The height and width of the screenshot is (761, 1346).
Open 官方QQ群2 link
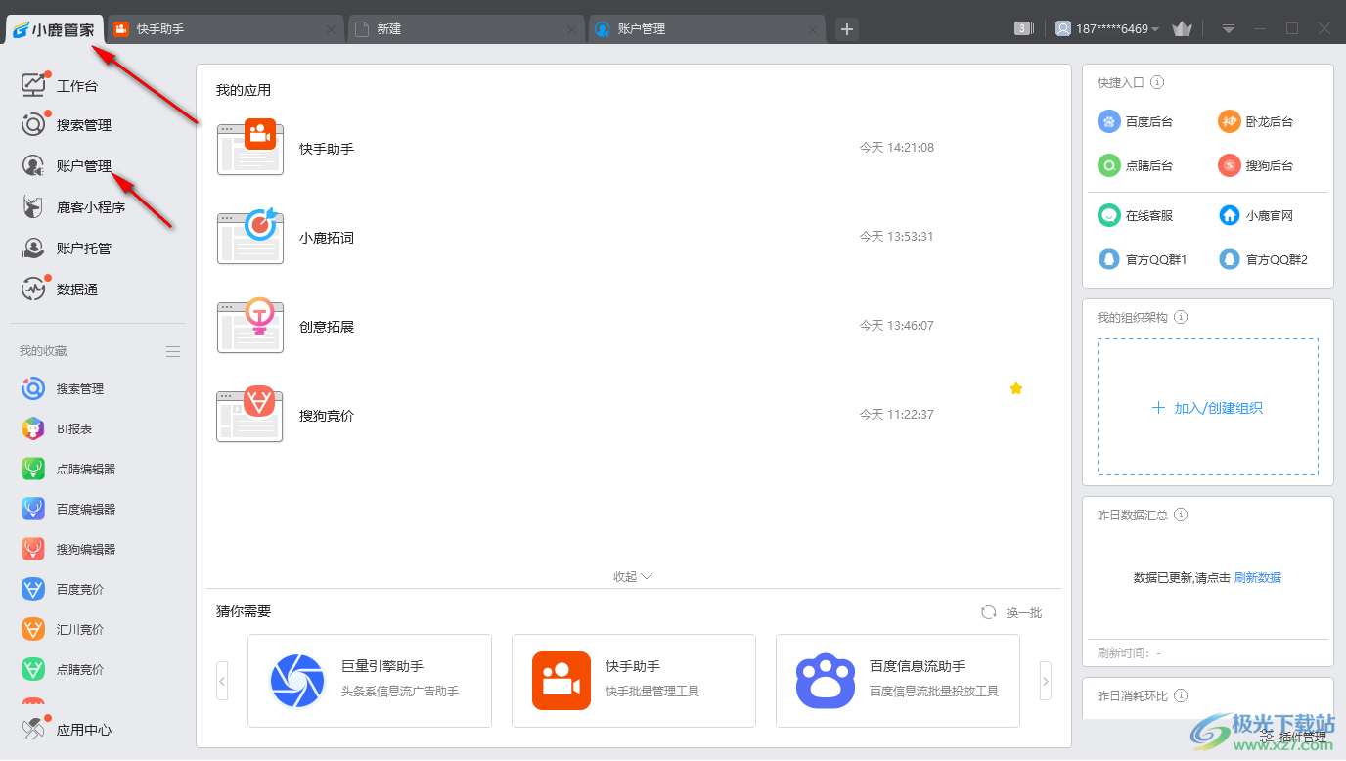click(1263, 259)
